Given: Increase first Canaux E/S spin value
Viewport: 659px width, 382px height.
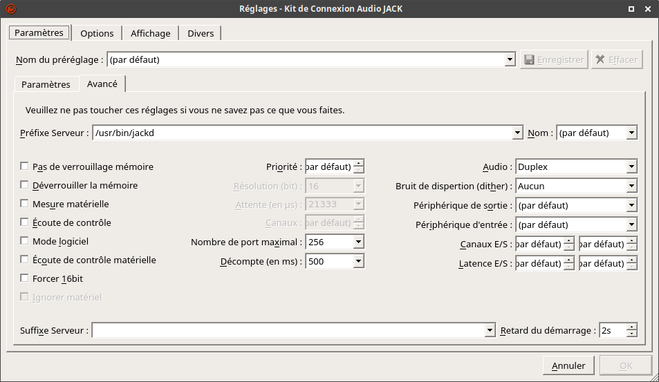Looking at the screenshot, I should coord(568,240).
